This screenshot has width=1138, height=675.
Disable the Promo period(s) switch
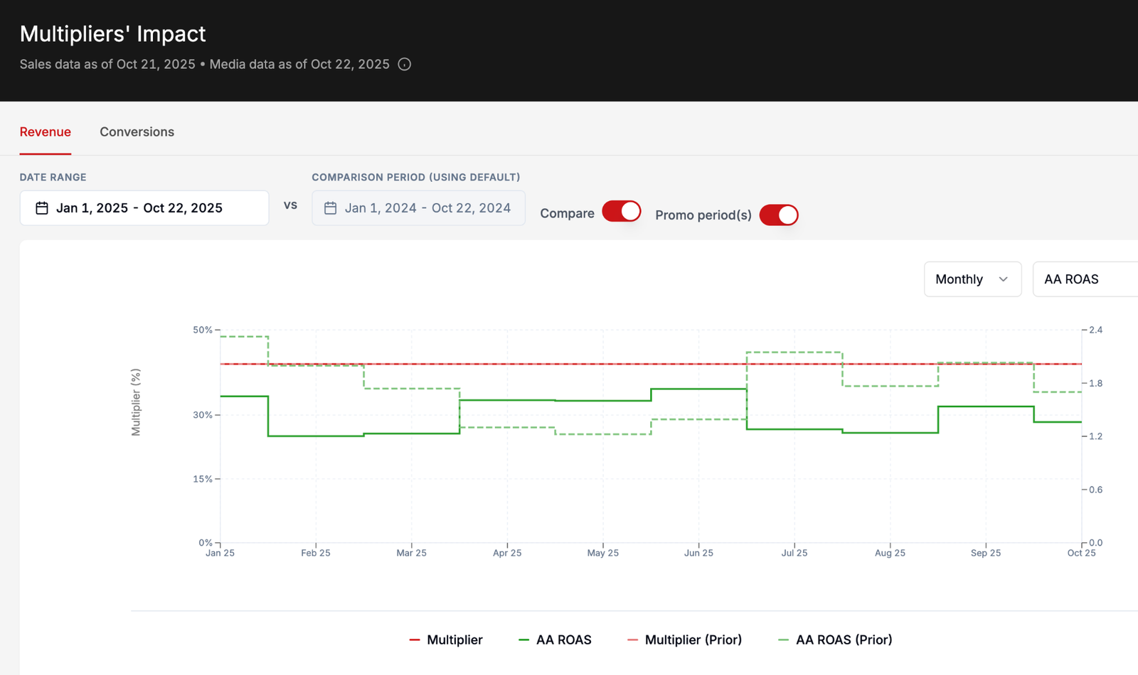pyautogui.click(x=779, y=215)
